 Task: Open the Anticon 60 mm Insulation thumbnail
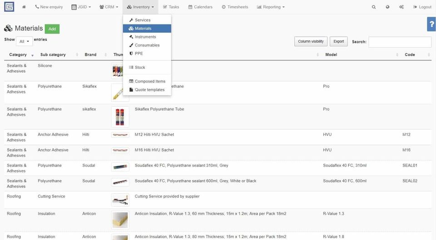click(x=120, y=220)
